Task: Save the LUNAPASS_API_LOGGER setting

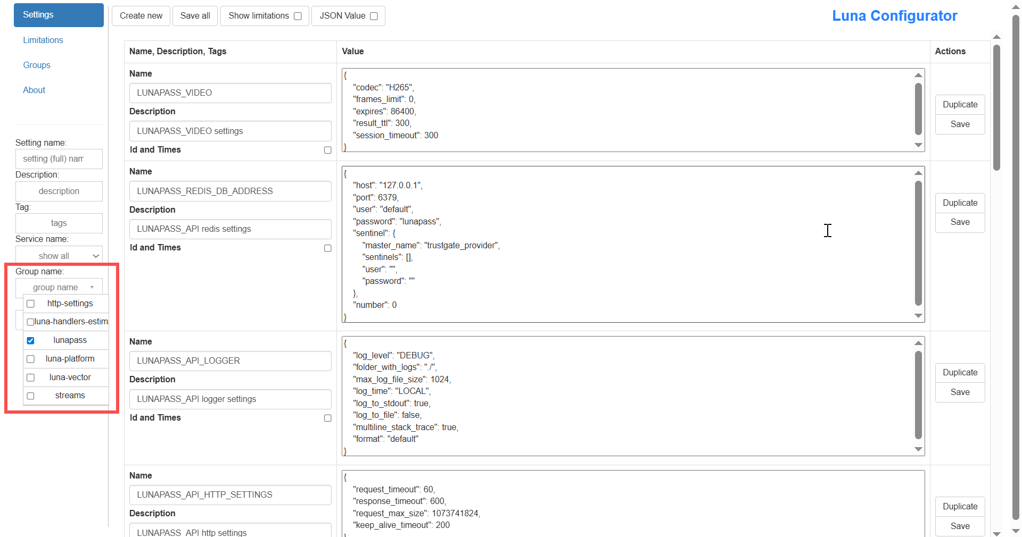Action: 960,392
